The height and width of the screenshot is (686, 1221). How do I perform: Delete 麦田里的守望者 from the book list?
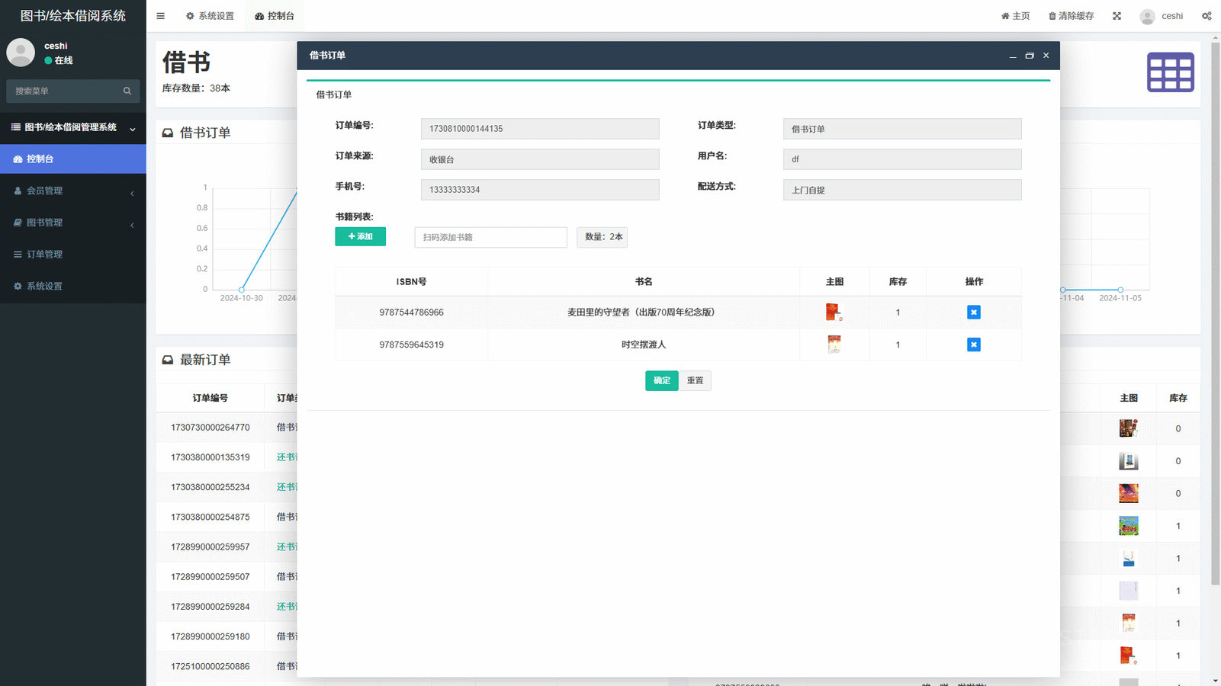pos(973,313)
